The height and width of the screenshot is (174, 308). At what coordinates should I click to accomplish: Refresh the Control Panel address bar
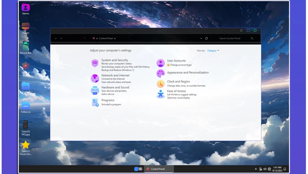(x=206, y=38)
